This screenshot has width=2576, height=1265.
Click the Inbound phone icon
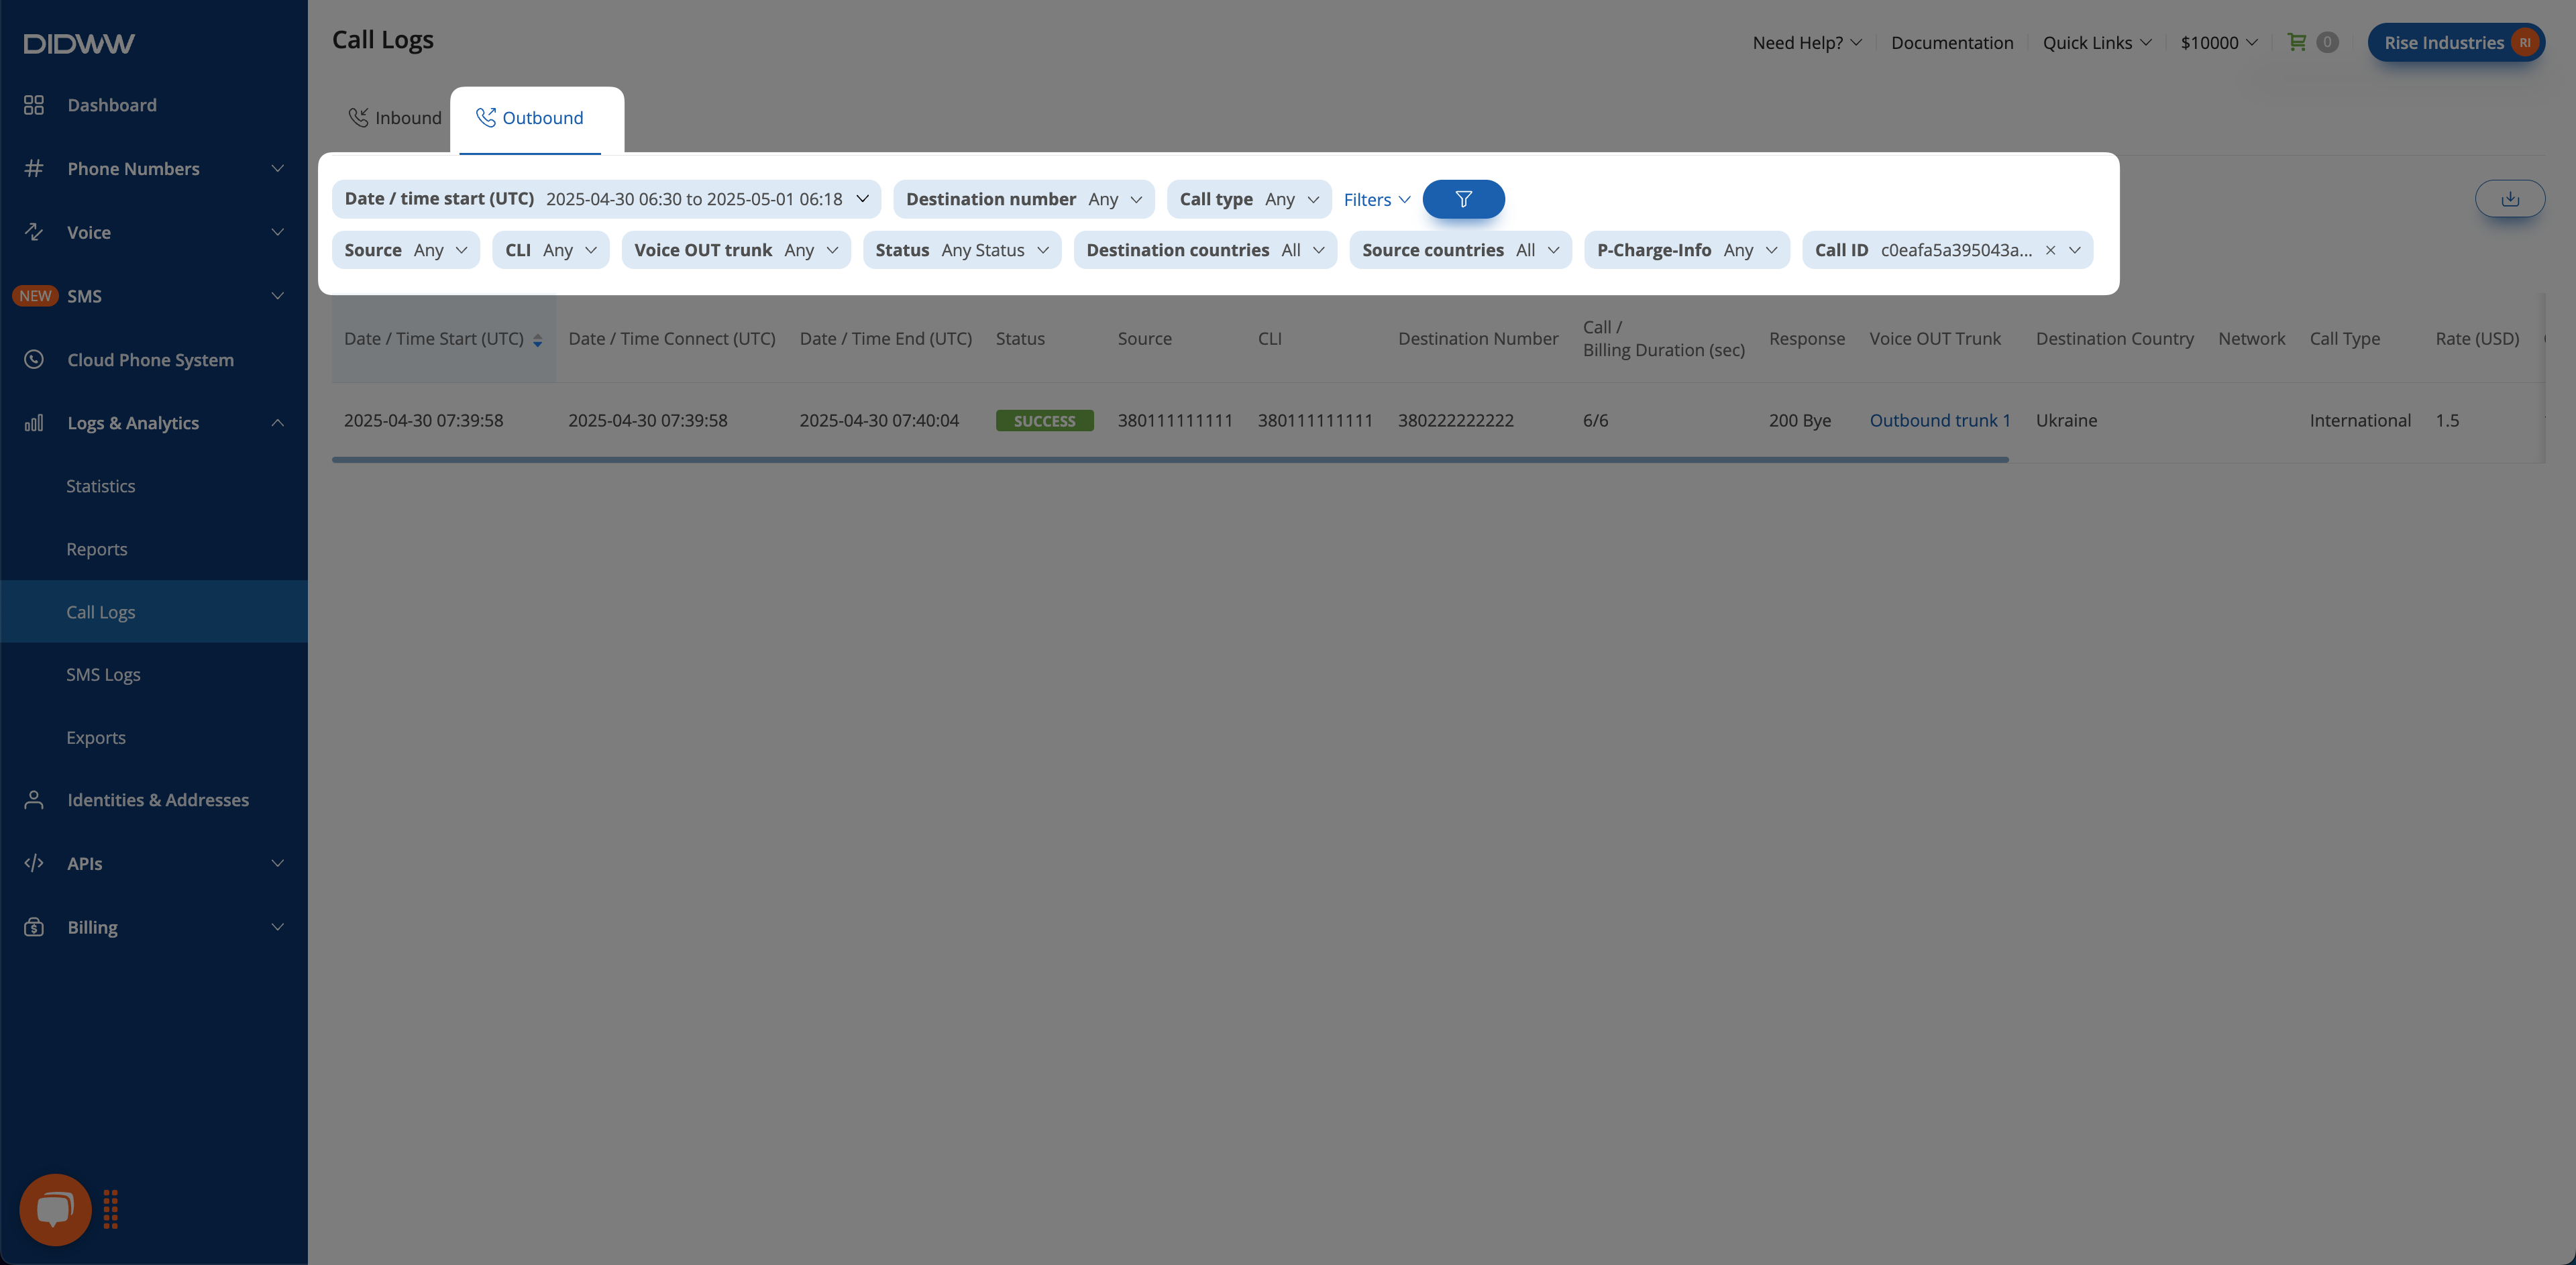(x=358, y=117)
